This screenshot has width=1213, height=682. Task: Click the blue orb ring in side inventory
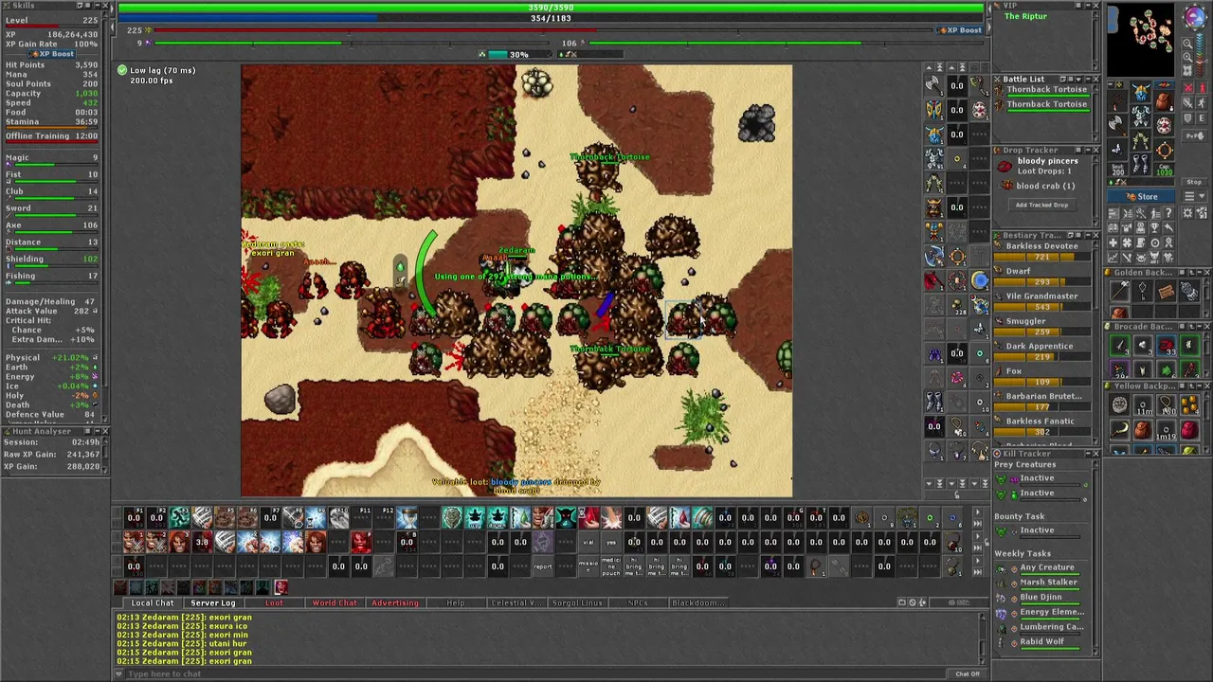[979, 279]
